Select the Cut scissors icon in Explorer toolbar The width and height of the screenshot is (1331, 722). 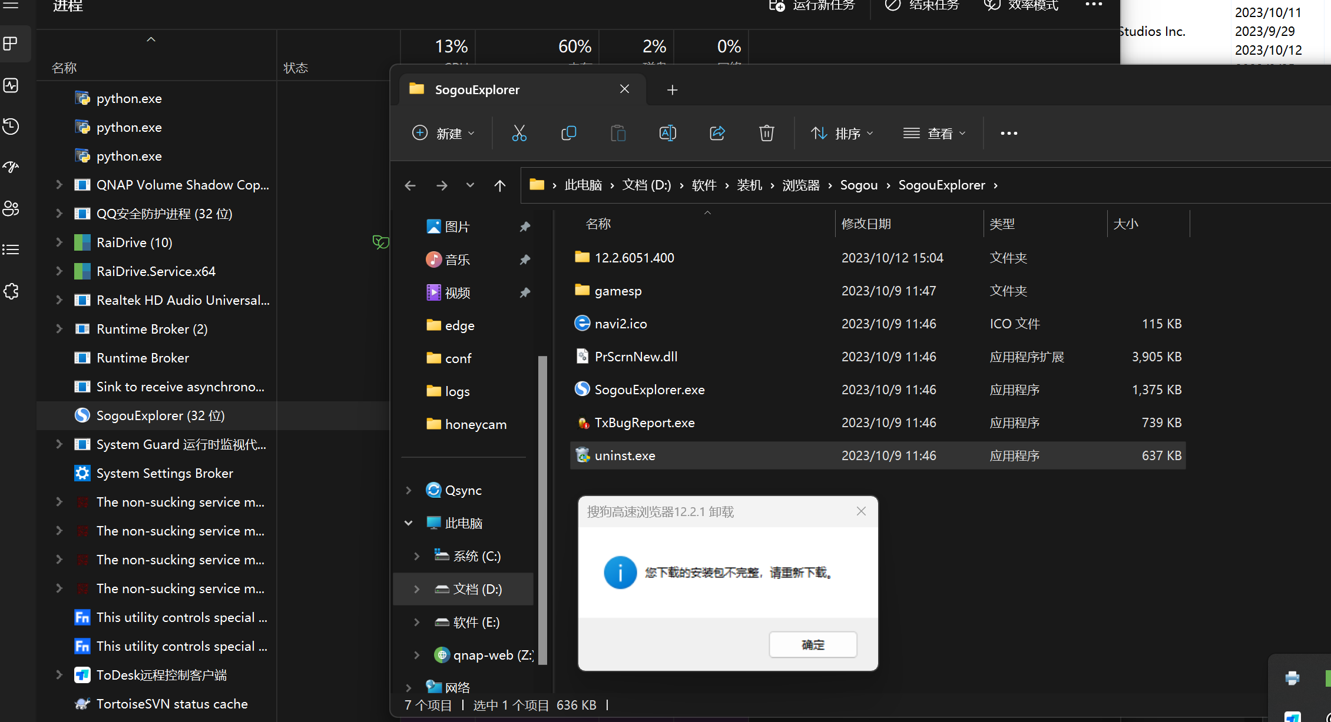pyautogui.click(x=519, y=133)
